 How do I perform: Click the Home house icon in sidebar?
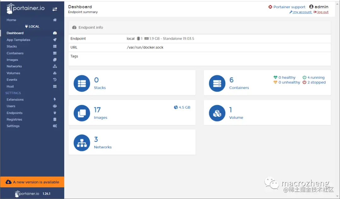pos(55,20)
